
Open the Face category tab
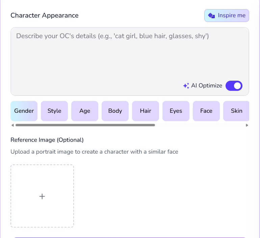[206, 111]
